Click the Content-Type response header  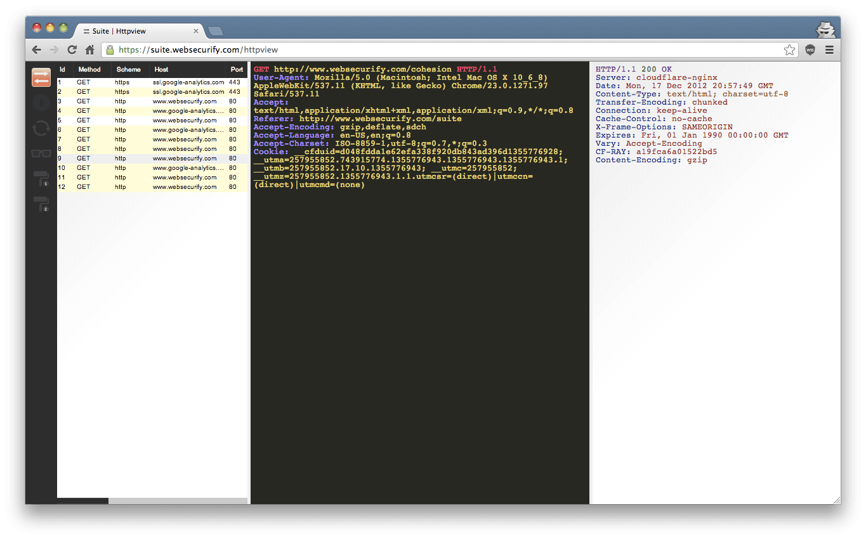click(692, 94)
